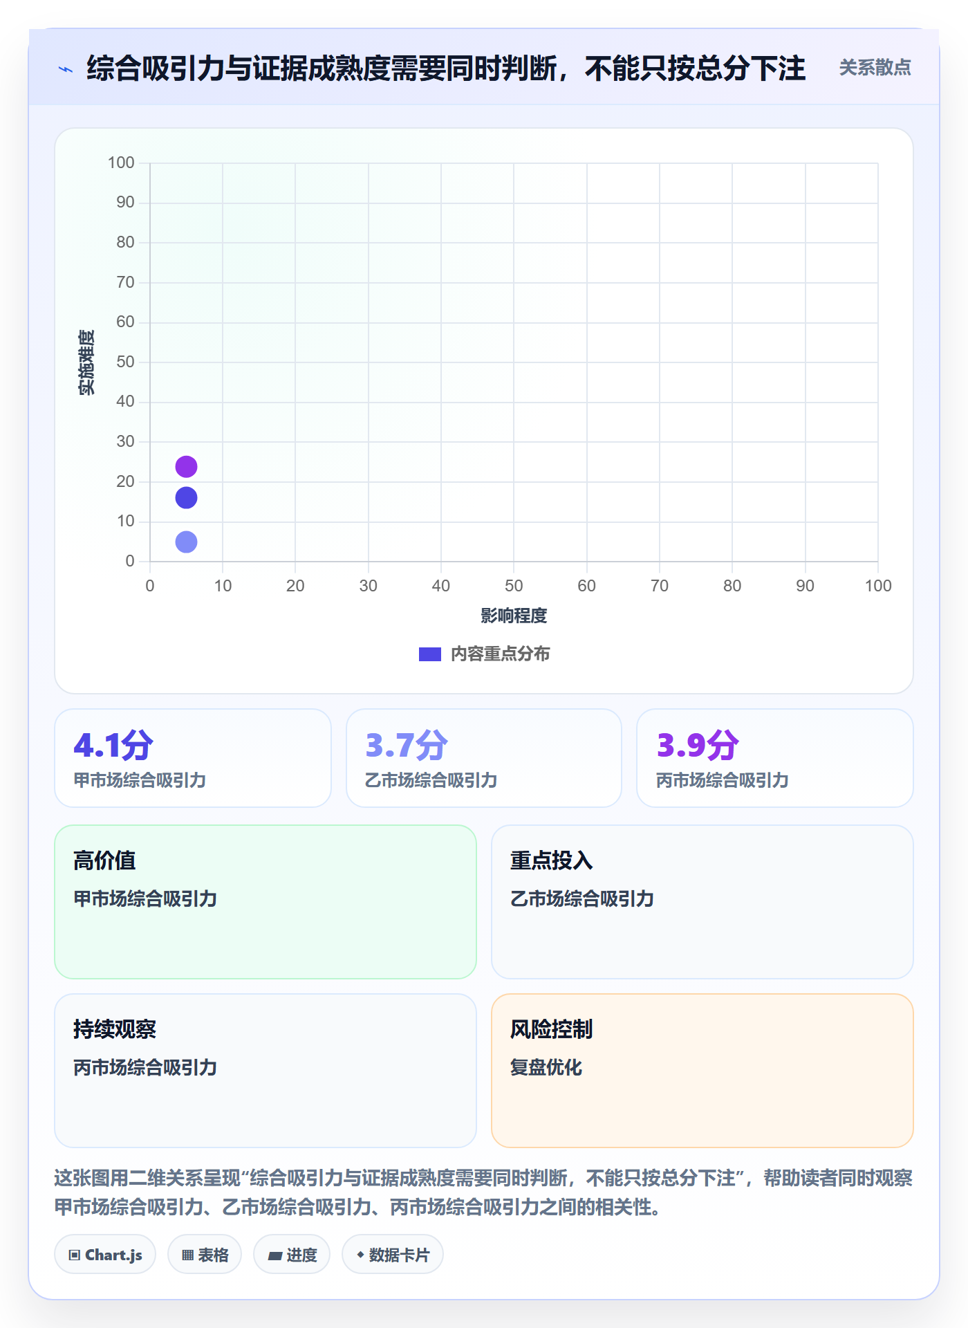Click the Chart.js tag icon

(75, 1255)
